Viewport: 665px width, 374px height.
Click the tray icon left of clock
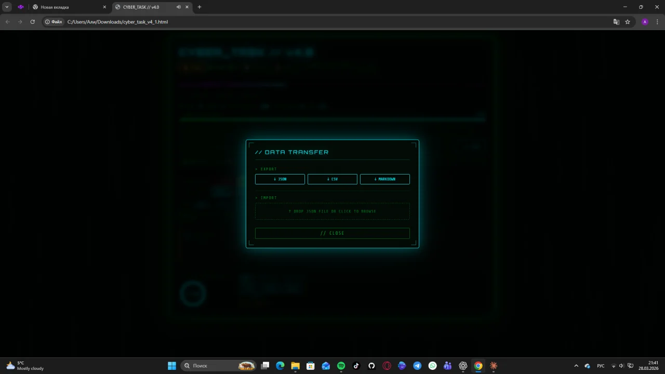(x=630, y=366)
